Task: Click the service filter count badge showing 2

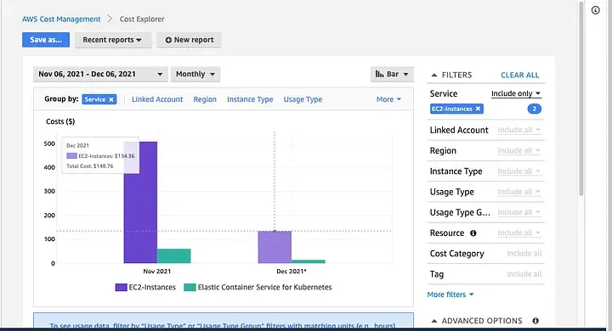Action: coord(535,109)
